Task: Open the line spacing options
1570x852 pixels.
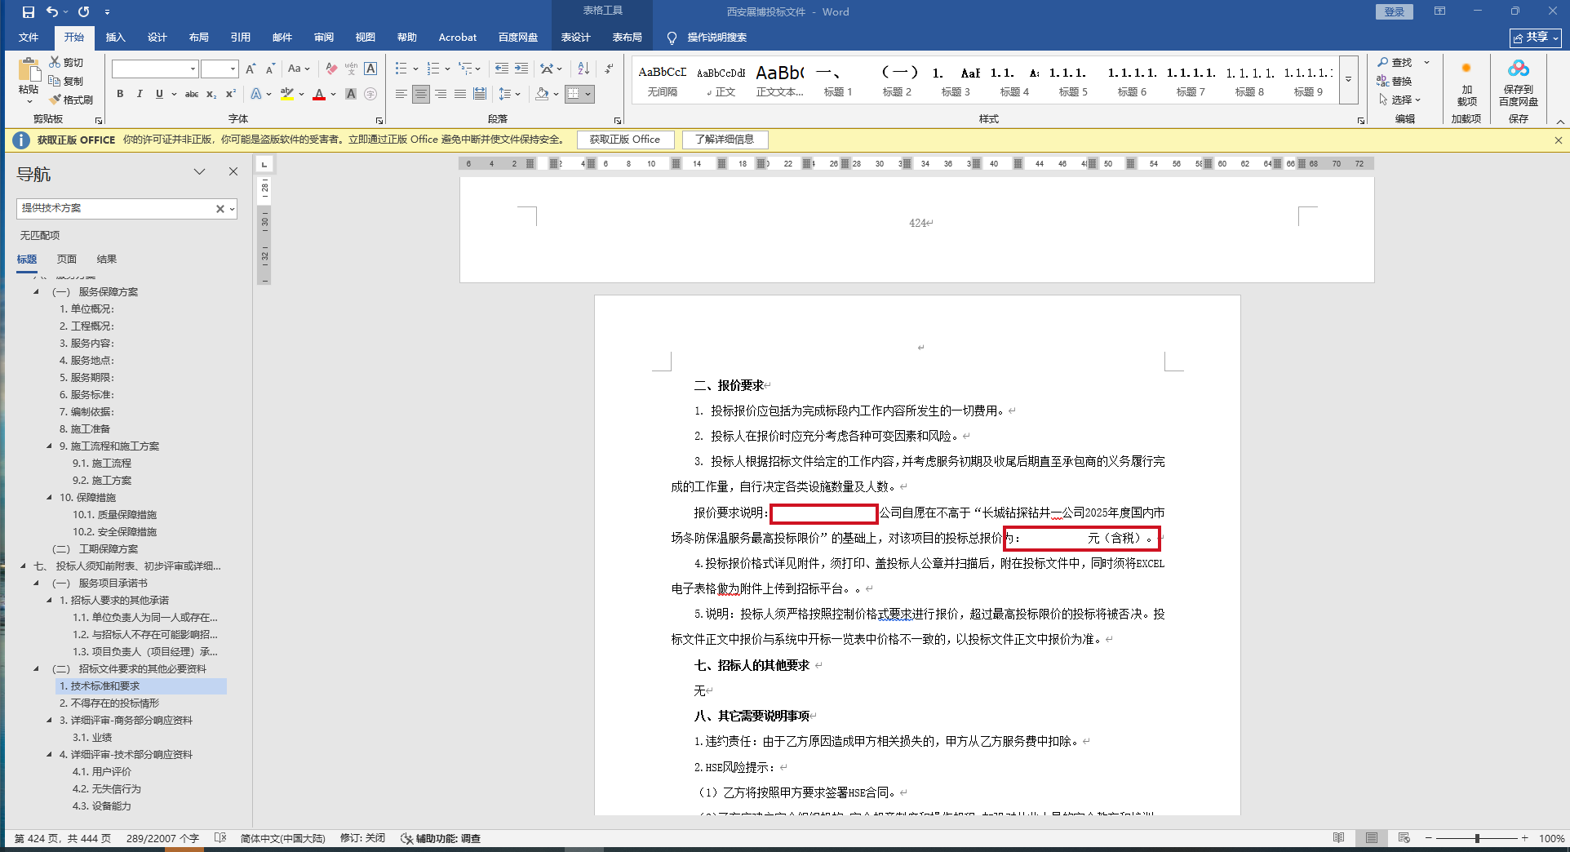Action: tap(509, 95)
